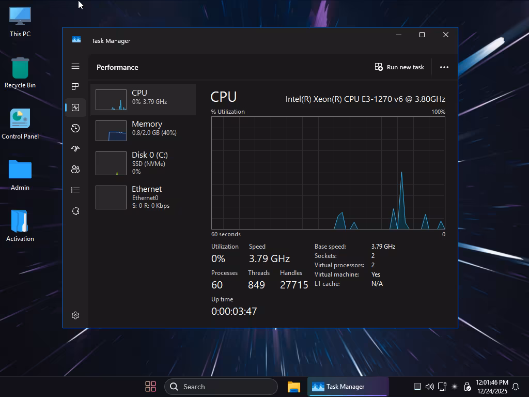
Task: Open the three-dot more options menu
Action: (x=444, y=67)
